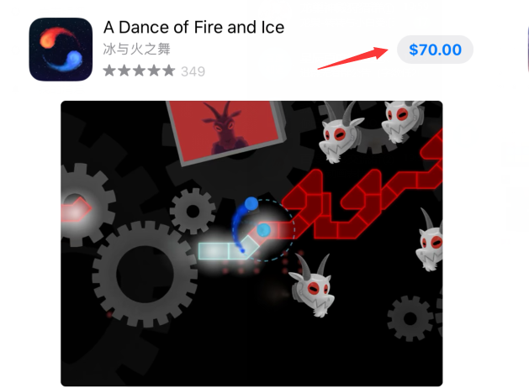The image size is (529, 388).
Task: Open the 349 ratings count
Action: [193, 71]
